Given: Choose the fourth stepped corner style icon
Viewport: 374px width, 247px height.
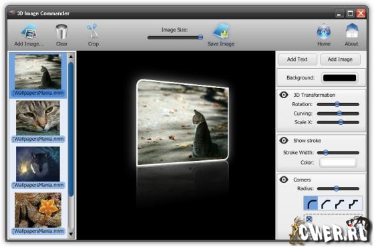Looking at the screenshot, I should 353,204.
